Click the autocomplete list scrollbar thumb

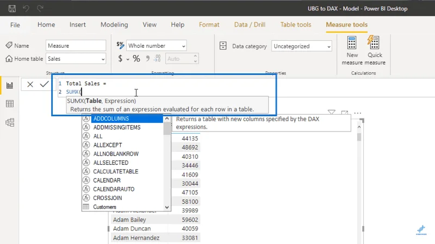click(167, 129)
